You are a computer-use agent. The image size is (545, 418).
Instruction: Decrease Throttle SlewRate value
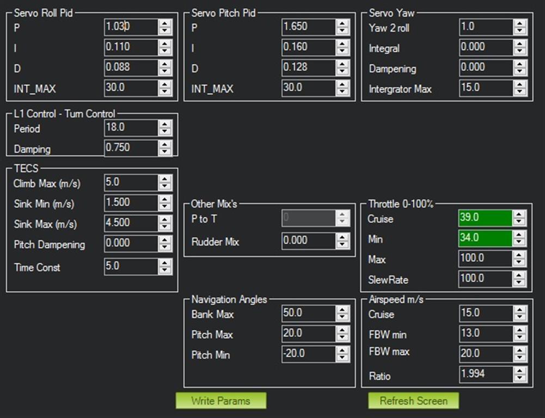[x=519, y=283]
